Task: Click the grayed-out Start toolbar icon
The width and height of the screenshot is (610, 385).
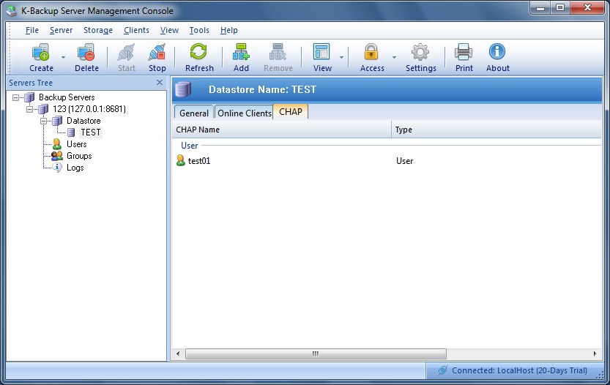Action: (126, 52)
